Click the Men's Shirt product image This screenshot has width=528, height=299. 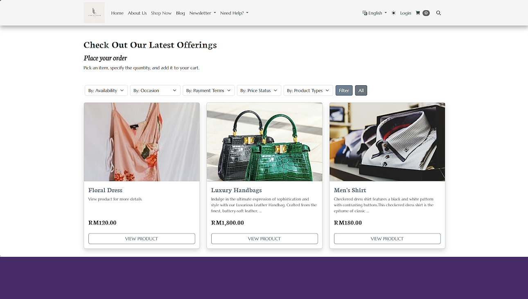(x=387, y=142)
